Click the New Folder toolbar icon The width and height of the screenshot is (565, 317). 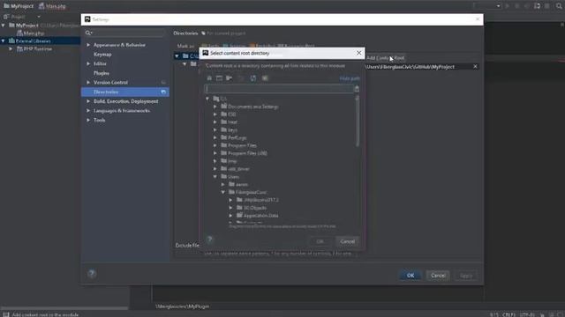coord(241,78)
